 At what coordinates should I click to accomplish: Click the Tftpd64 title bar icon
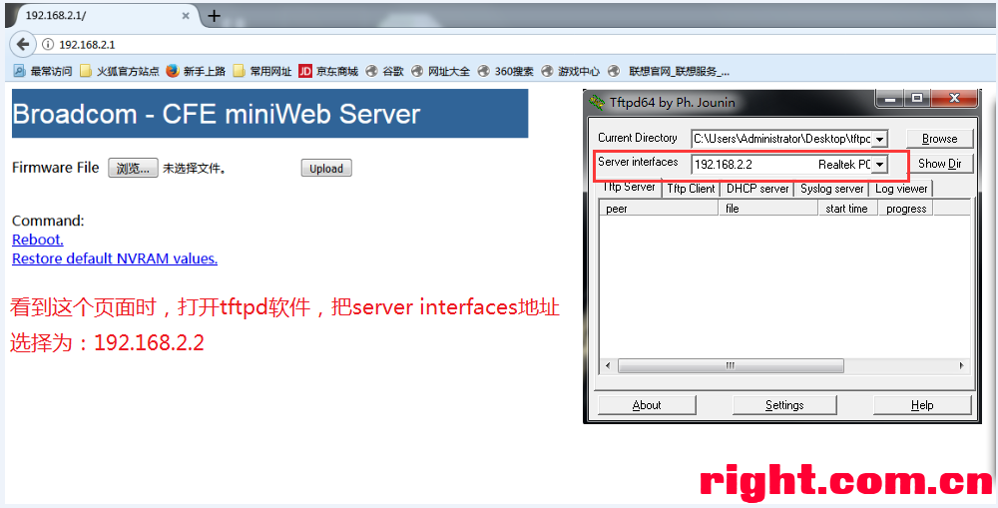[x=597, y=102]
